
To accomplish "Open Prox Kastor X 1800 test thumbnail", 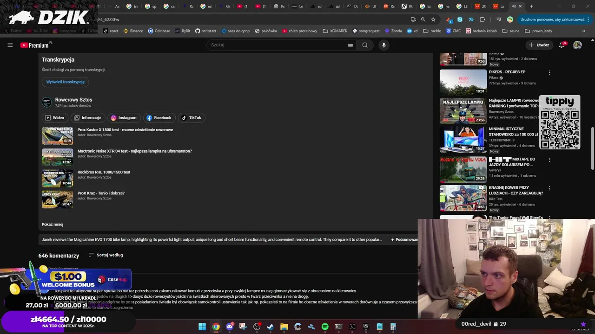I will 57,135.
